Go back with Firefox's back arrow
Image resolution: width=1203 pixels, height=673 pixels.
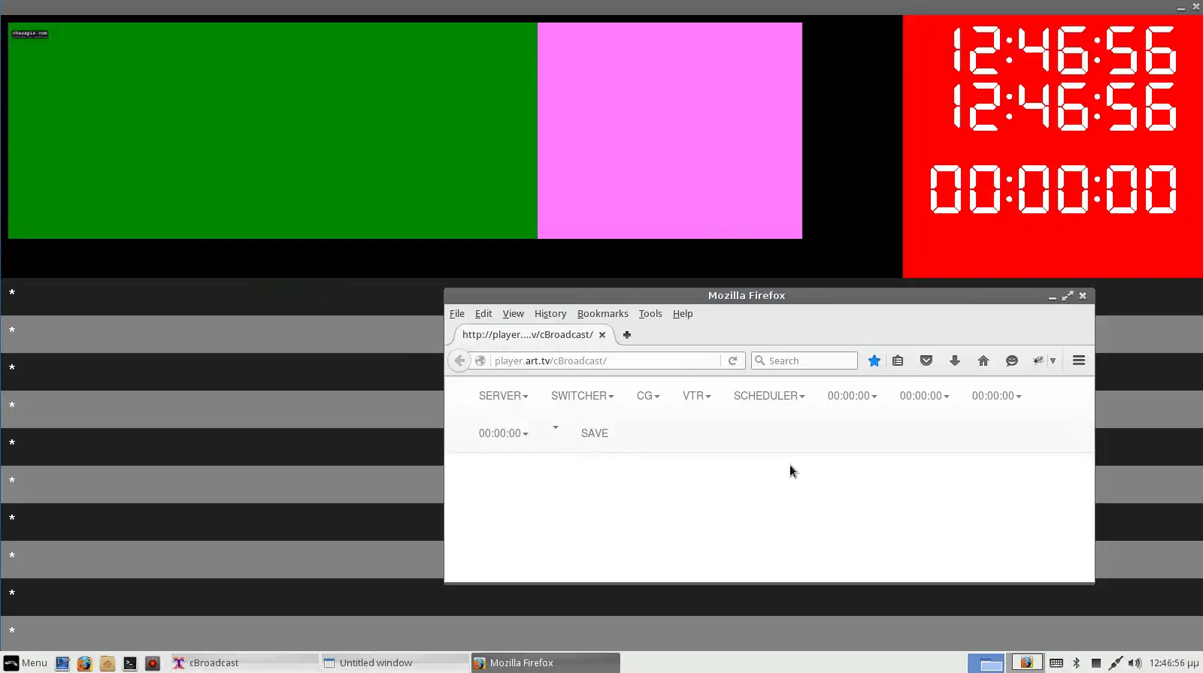(459, 361)
